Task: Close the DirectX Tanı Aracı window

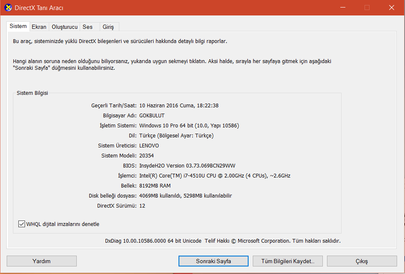Action: [392, 8]
